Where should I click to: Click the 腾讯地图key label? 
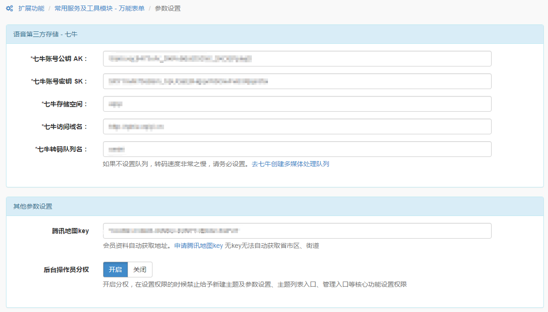click(x=70, y=231)
